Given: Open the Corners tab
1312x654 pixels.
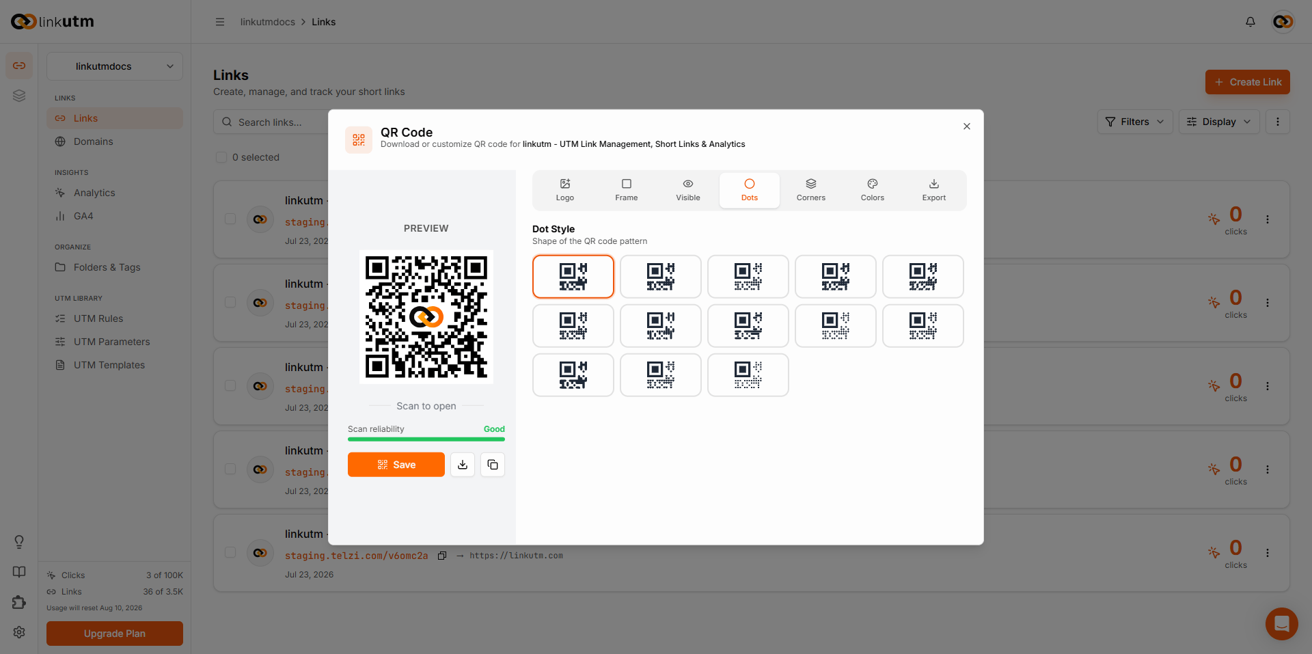Looking at the screenshot, I should pos(810,190).
